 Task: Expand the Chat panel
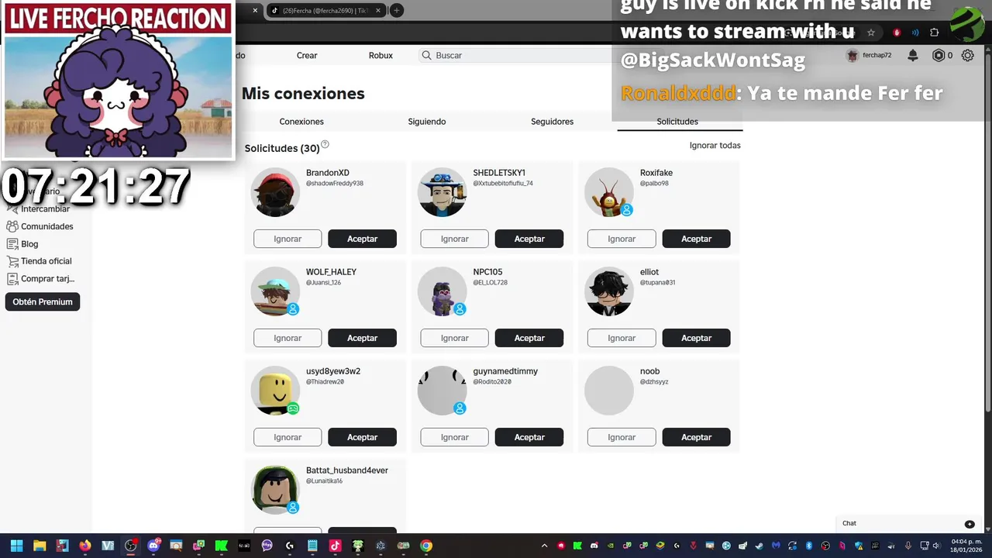970,524
